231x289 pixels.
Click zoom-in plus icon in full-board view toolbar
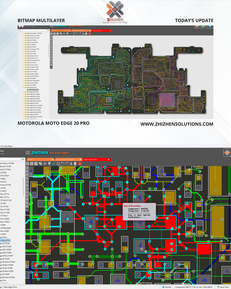[55, 34]
